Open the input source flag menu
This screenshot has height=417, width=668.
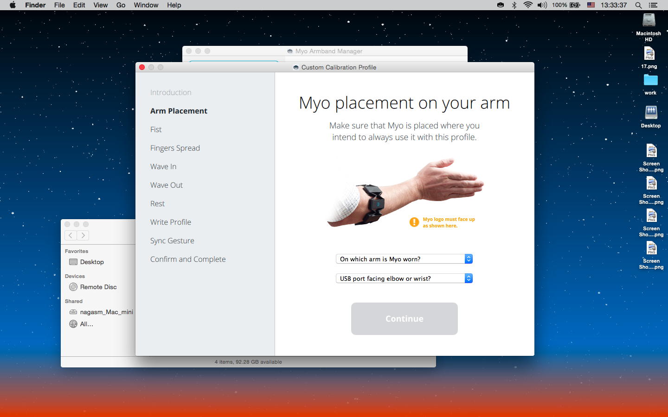(591, 5)
